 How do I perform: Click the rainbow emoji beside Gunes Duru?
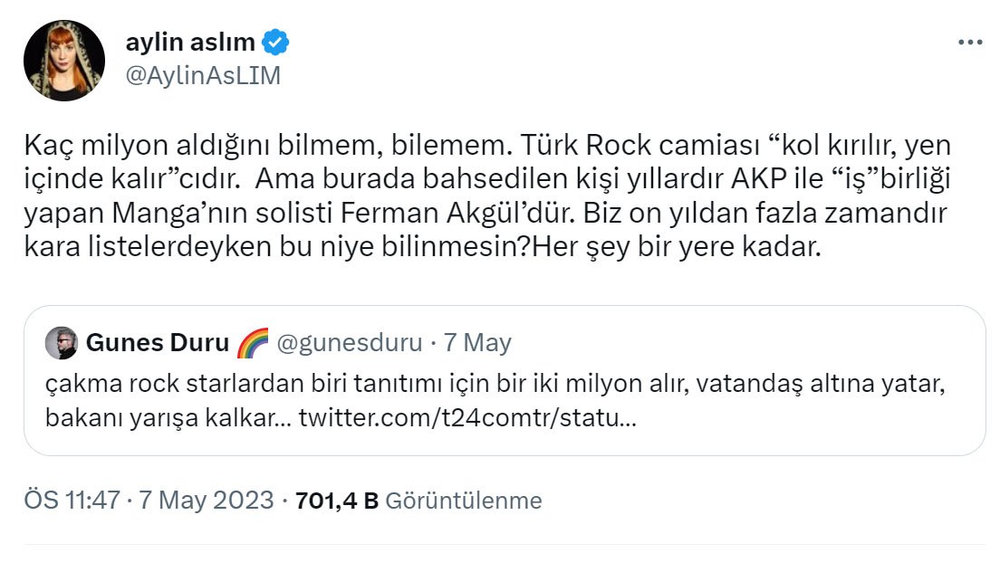(252, 343)
